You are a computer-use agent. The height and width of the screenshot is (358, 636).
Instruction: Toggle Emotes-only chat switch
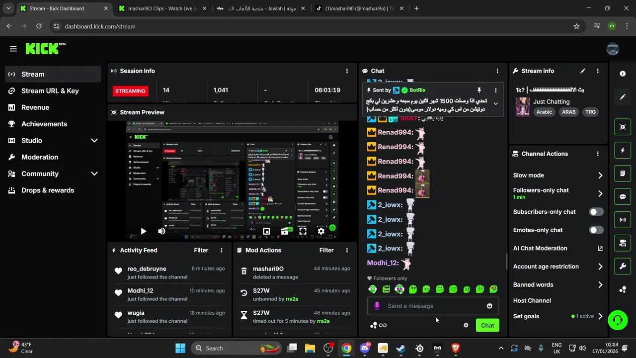[596, 230]
